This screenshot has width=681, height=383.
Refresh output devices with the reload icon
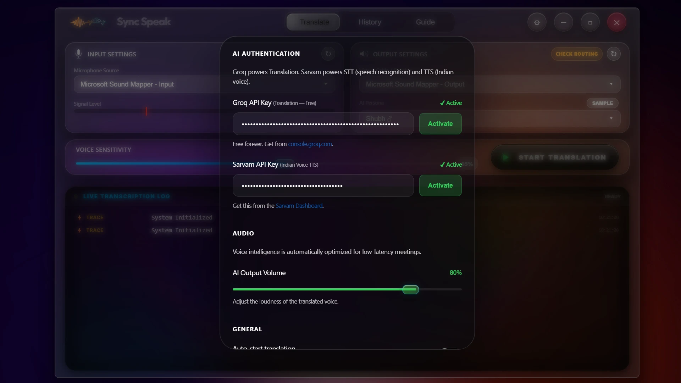pos(614,54)
